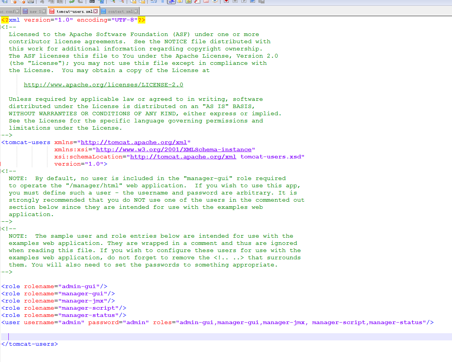Click the password="admin" attribute
The width and height of the screenshot is (452, 362).
[118, 322]
